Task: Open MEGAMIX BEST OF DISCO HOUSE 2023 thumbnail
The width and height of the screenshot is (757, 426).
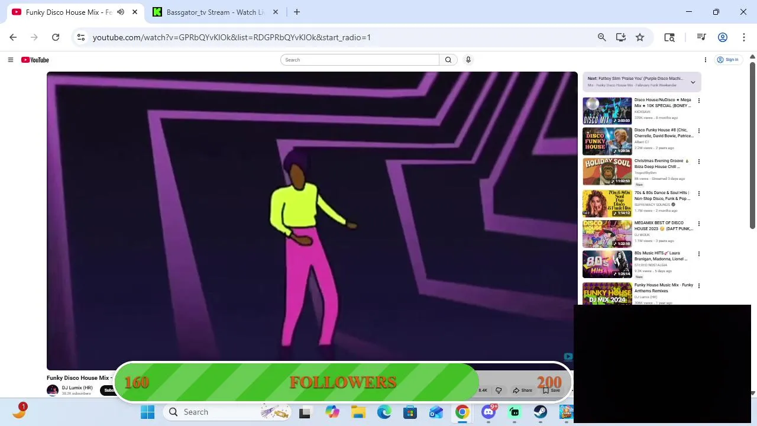Action: [x=607, y=234]
